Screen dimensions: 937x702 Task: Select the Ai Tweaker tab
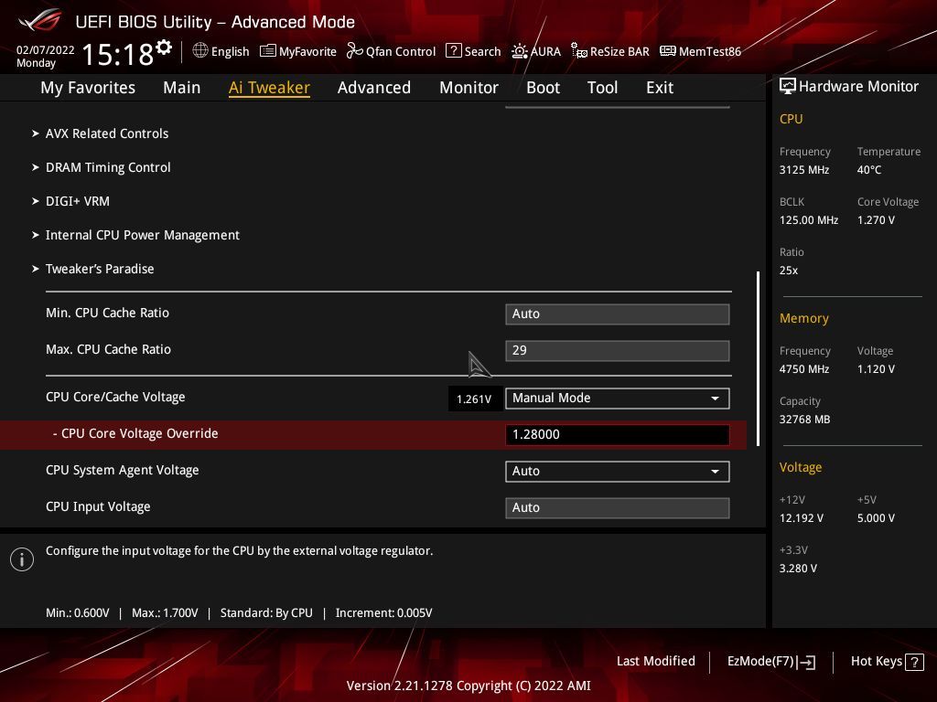point(269,88)
